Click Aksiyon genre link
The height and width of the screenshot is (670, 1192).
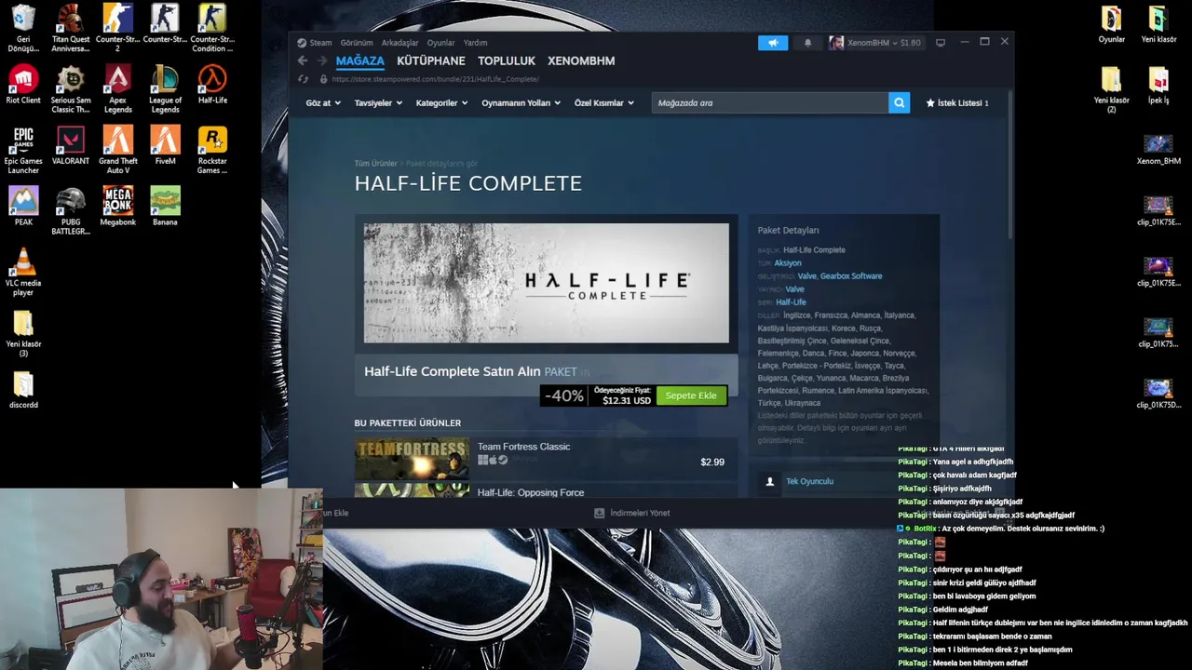pyautogui.click(x=788, y=263)
